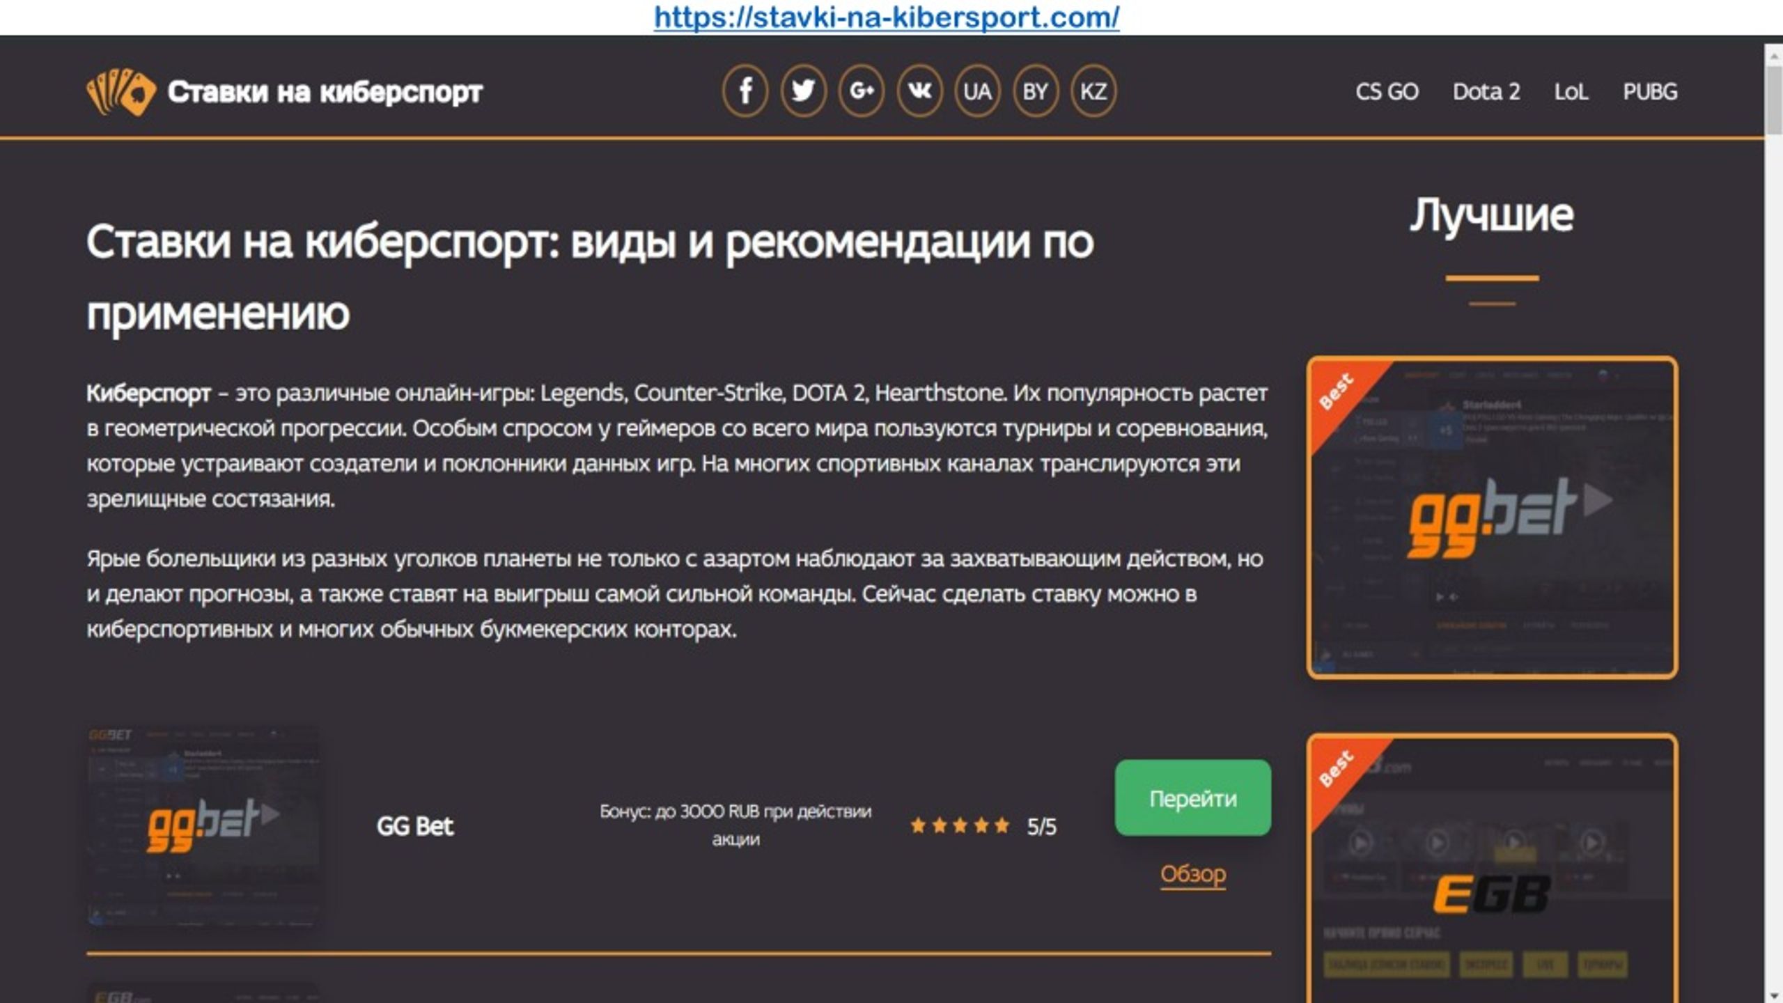1783x1003 pixels.
Task: Go to the PUBG section
Action: [x=1650, y=92]
